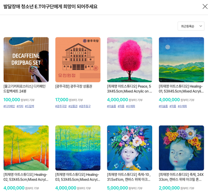Click #수채화 tag under the Peace painting
The image size is (208, 195).
131,106
